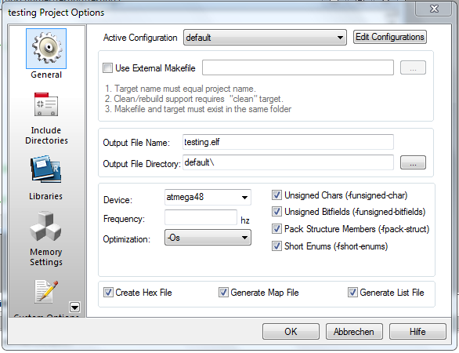Open the Memory Settings cubes icon
This screenshot has height=353, width=459.
[x=45, y=226]
